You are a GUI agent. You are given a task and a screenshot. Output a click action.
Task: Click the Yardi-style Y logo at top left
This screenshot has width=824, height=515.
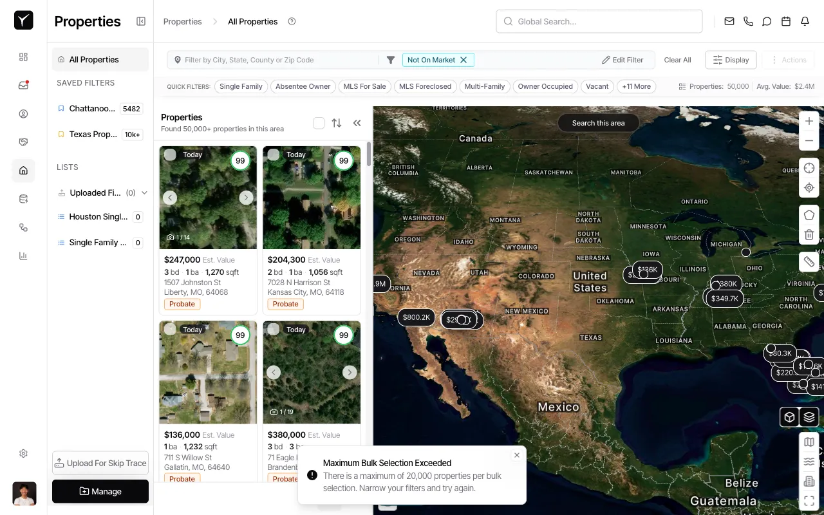23,21
